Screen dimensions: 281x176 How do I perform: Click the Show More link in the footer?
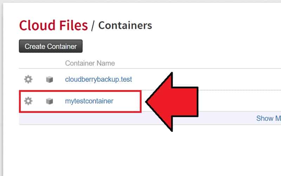[268, 118]
